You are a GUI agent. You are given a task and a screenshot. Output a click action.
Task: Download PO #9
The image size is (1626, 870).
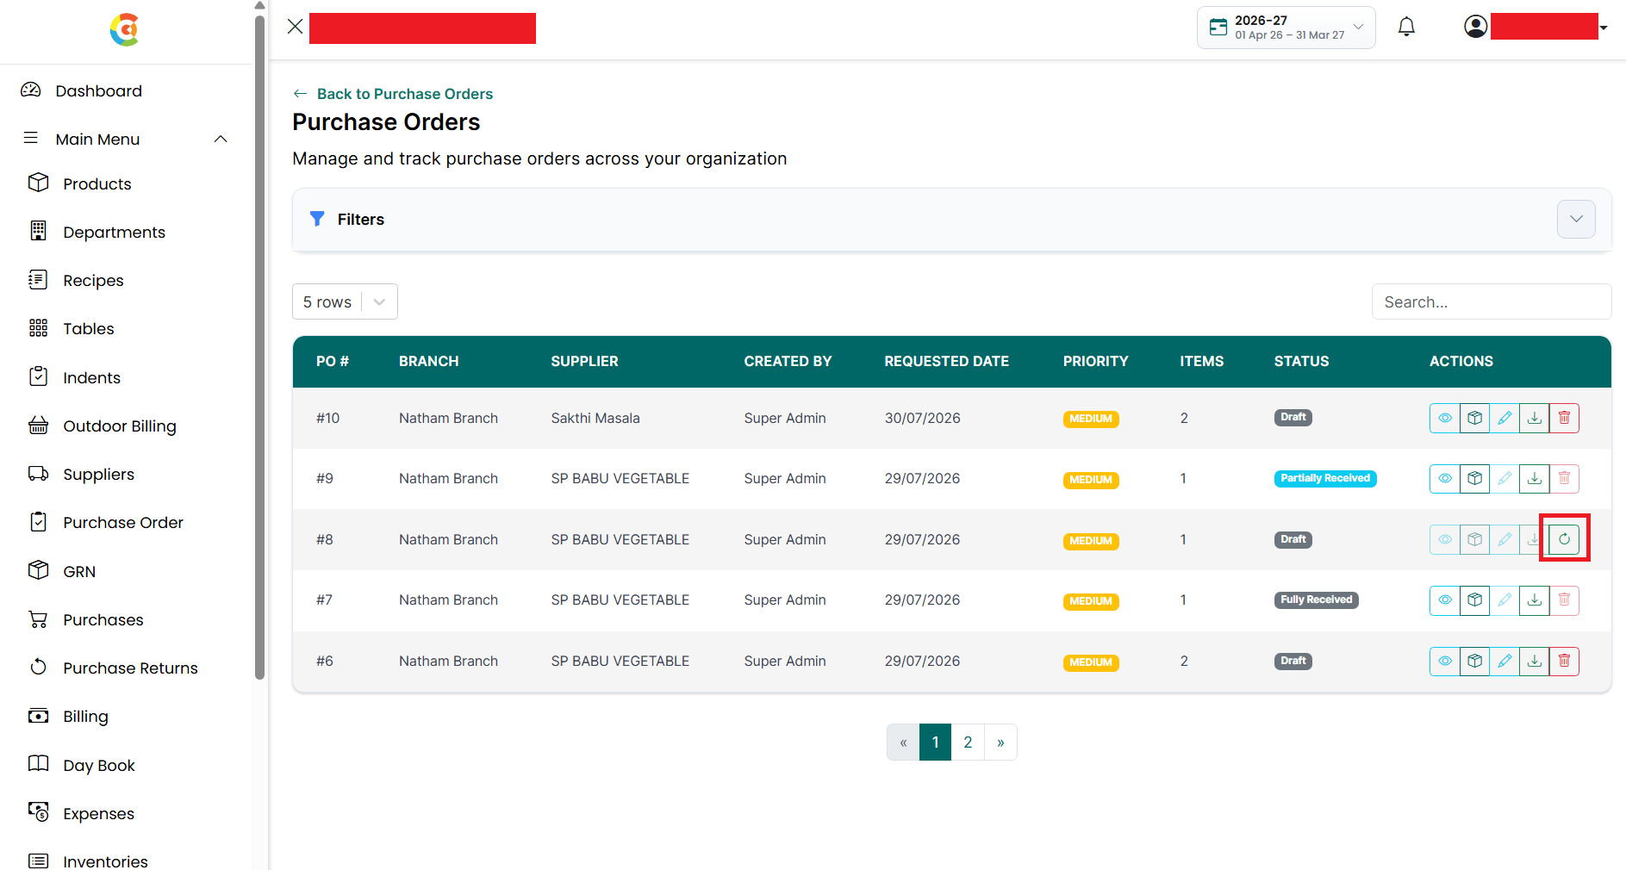click(x=1535, y=478)
